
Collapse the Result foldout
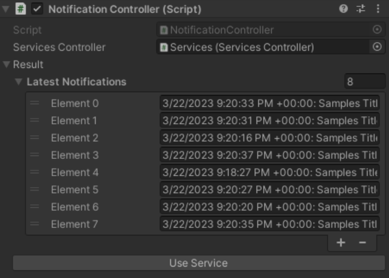[x=7, y=64]
